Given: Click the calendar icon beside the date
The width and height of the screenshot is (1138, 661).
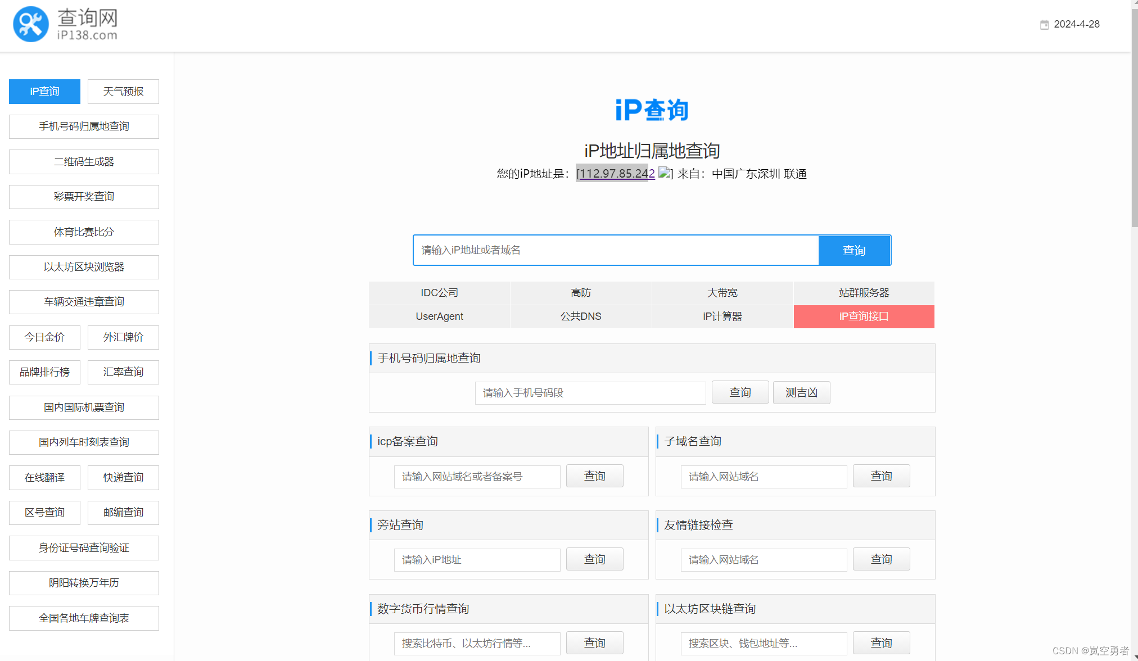Looking at the screenshot, I should pyautogui.click(x=1044, y=25).
